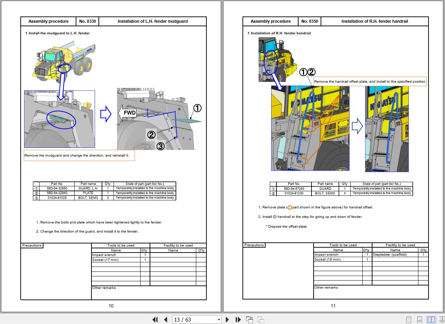Screen dimensions: 445x324
Task: Click part number 56D-54-32950
Action: [57, 188]
